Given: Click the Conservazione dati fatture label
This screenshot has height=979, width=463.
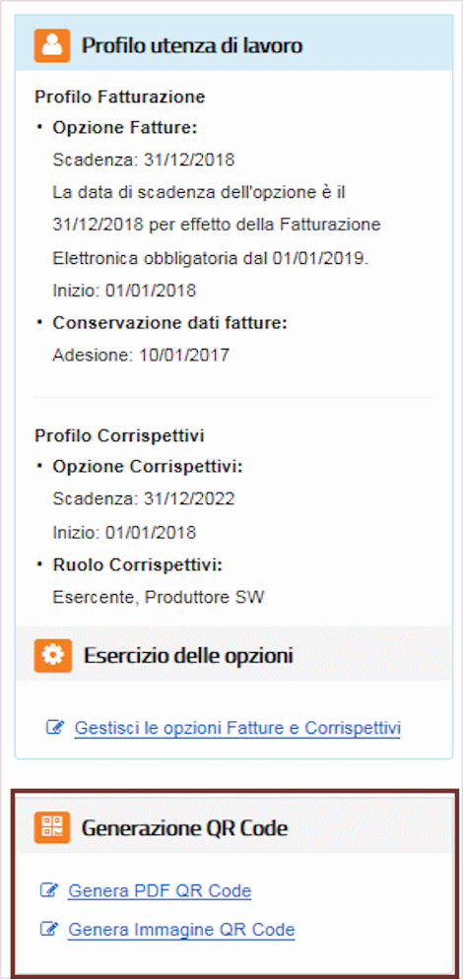Looking at the screenshot, I should pyautogui.click(x=169, y=323).
